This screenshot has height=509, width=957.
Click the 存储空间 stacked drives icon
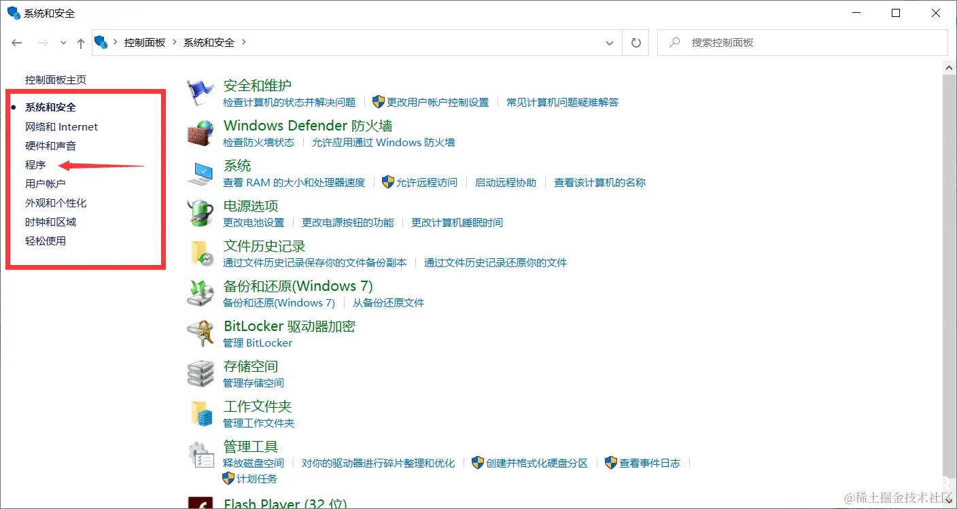click(x=200, y=373)
